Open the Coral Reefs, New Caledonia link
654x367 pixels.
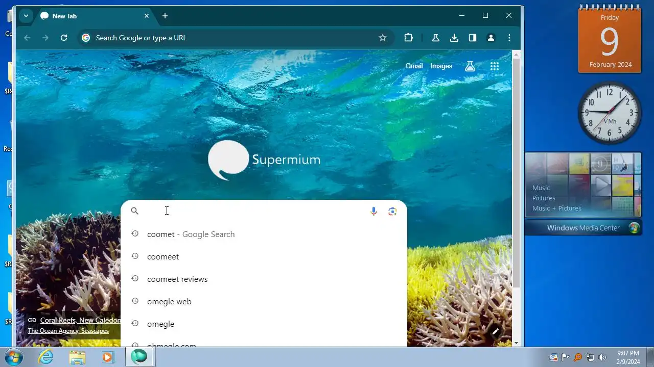(80, 320)
